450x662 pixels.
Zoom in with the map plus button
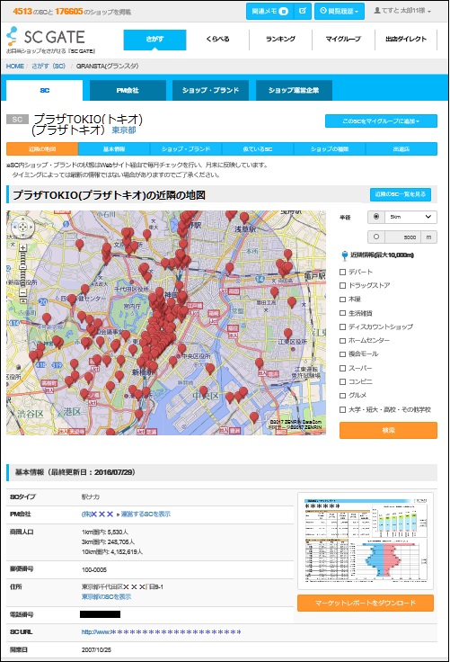point(22,248)
